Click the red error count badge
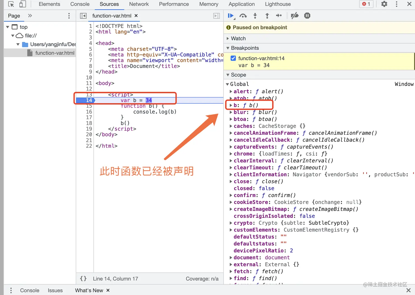415x295 pixels. [x=366, y=4]
